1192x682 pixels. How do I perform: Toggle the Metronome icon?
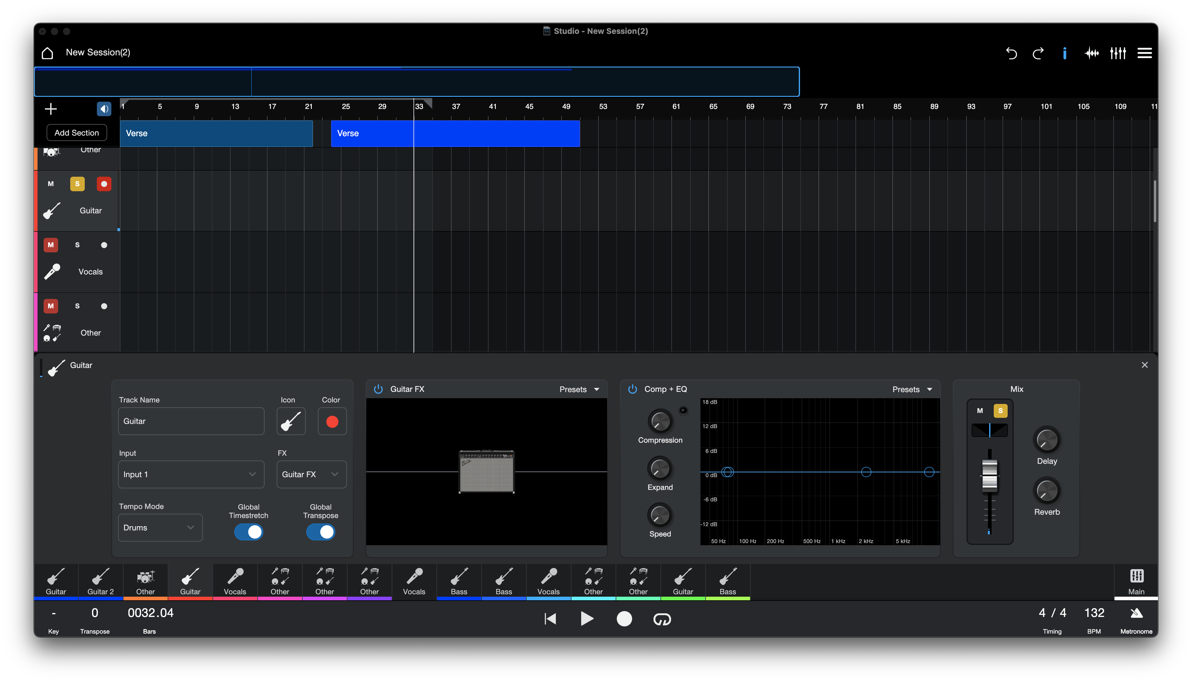[1136, 613]
